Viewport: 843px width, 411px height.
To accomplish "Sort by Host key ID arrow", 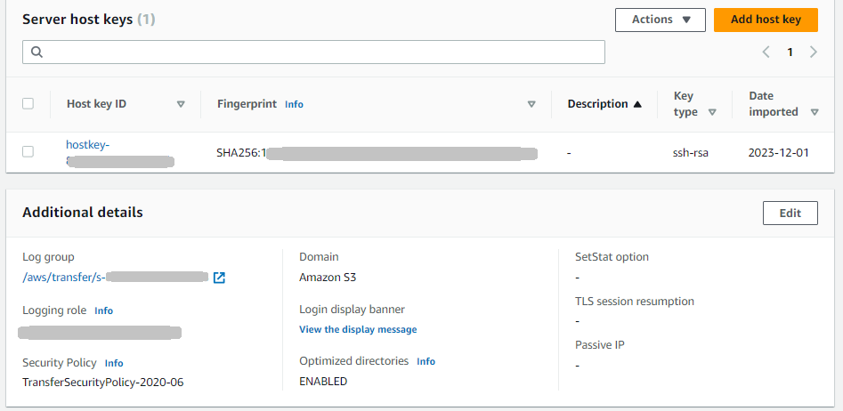I will click(x=181, y=104).
